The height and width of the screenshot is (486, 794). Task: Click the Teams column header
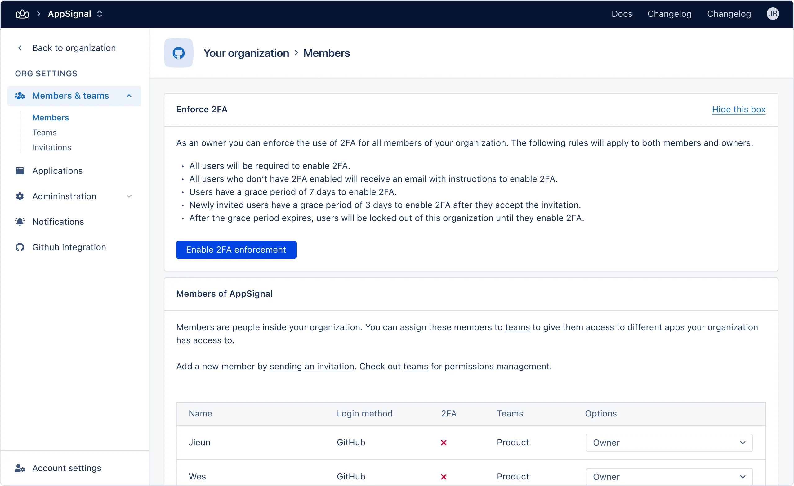click(510, 413)
